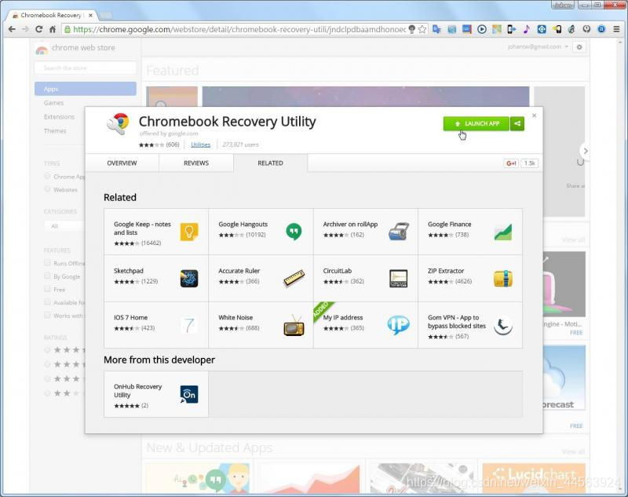Screen dimensions: 628x497
Task: Select the RELATED tab
Action: coord(270,163)
